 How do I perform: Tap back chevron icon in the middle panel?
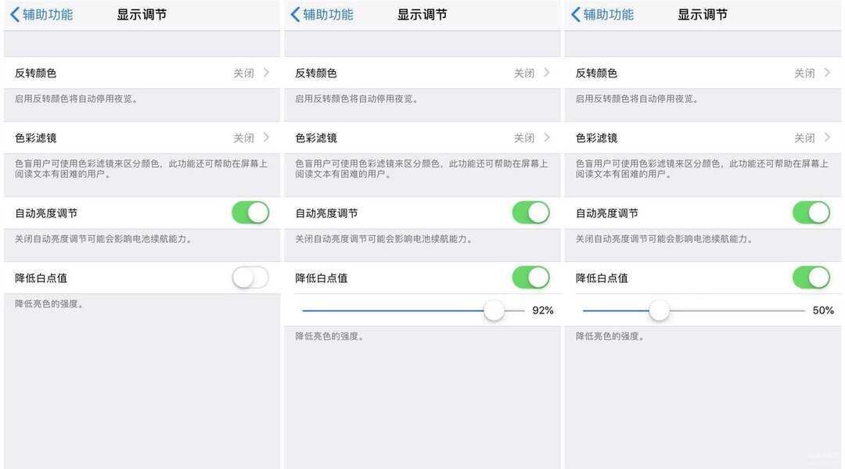(x=295, y=15)
